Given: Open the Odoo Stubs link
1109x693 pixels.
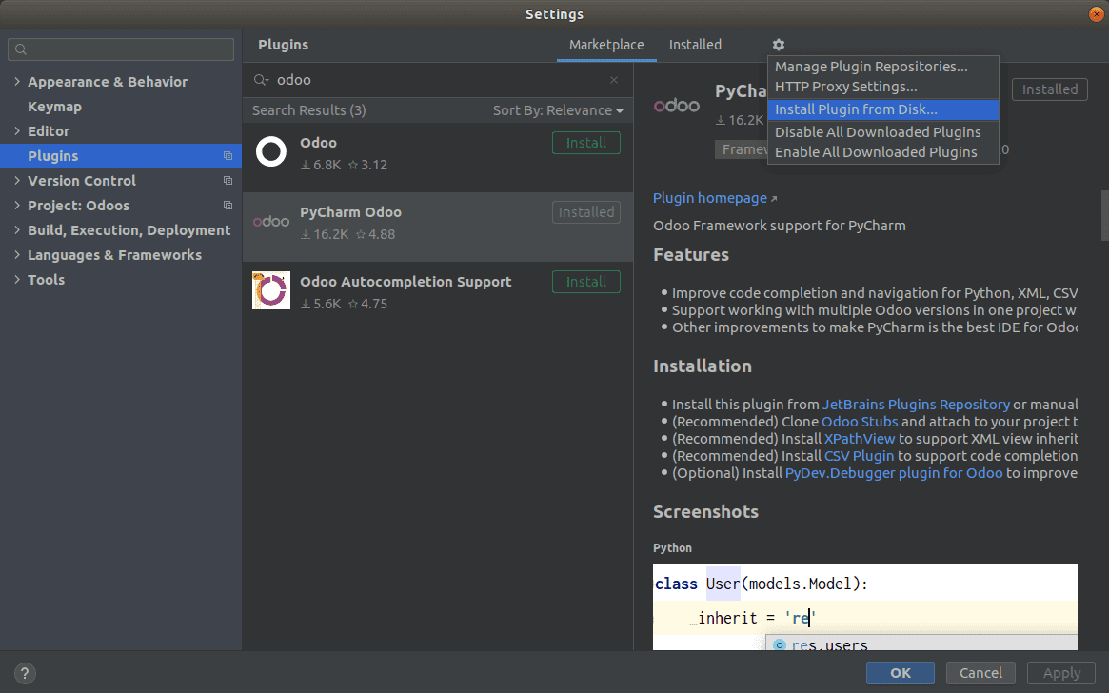Looking at the screenshot, I should tap(860, 422).
